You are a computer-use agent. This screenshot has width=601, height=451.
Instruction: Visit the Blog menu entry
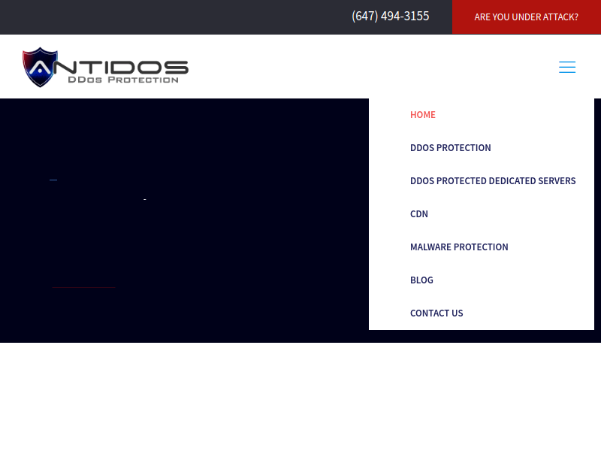click(421, 280)
